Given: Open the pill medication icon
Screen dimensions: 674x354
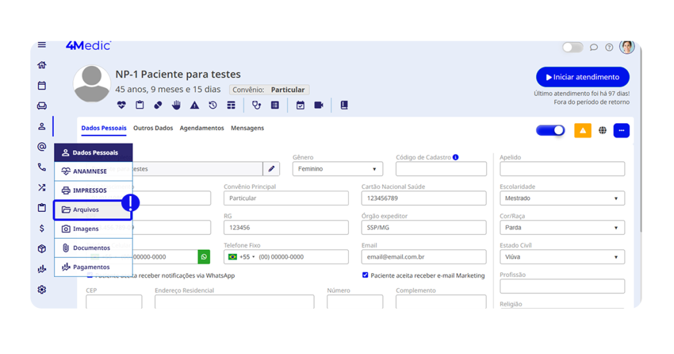Looking at the screenshot, I should (158, 105).
